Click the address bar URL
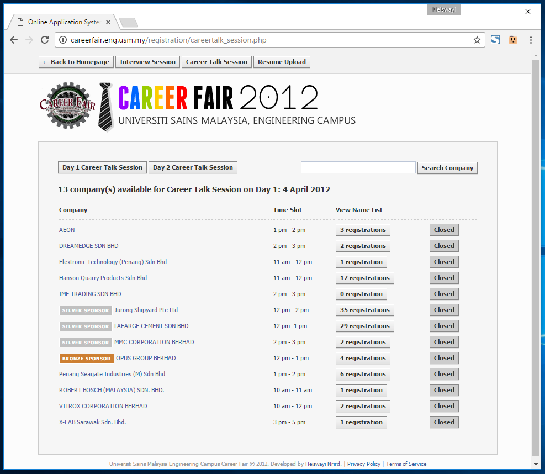This screenshot has width=545, height=474. [168, 40]
